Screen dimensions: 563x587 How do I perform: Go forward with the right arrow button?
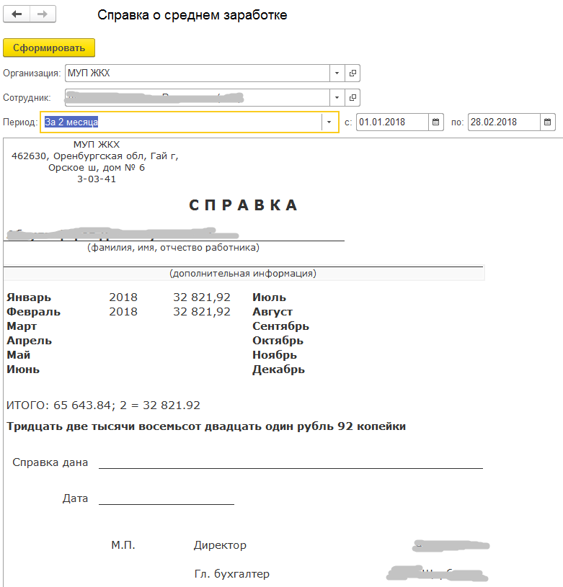[43, 14]
